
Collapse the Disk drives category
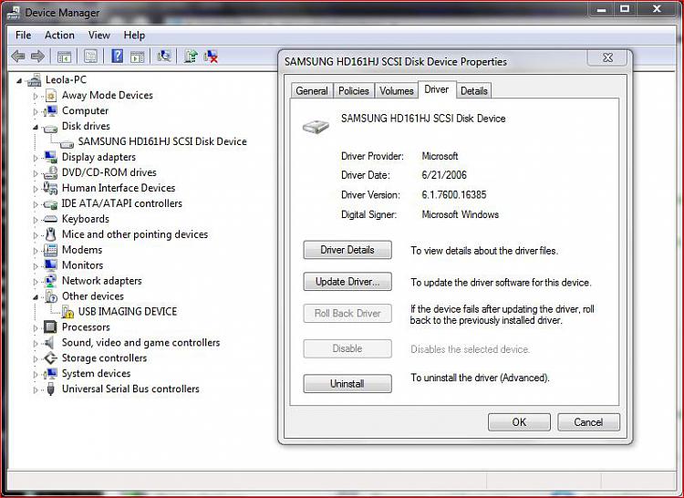click(x=36, y=127)
